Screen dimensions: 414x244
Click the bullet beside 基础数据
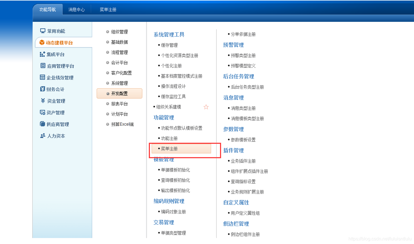107,42
